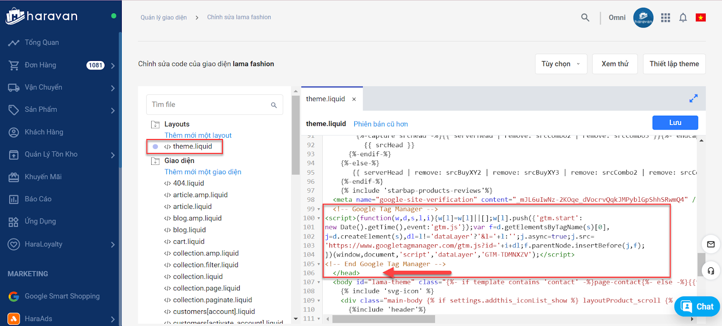
Task: Open the apps grid icon
Action: [666, 18]
